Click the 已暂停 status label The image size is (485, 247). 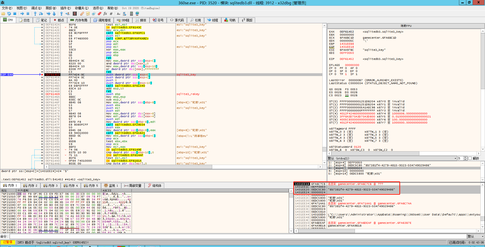8,242
